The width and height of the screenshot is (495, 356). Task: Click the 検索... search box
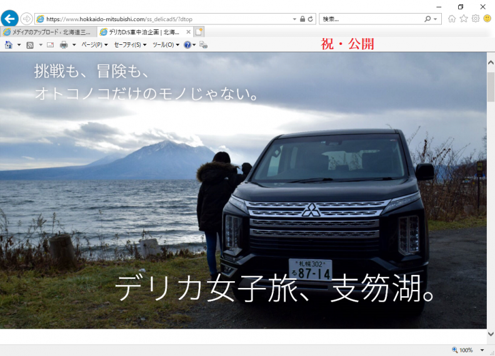[371, 19]
